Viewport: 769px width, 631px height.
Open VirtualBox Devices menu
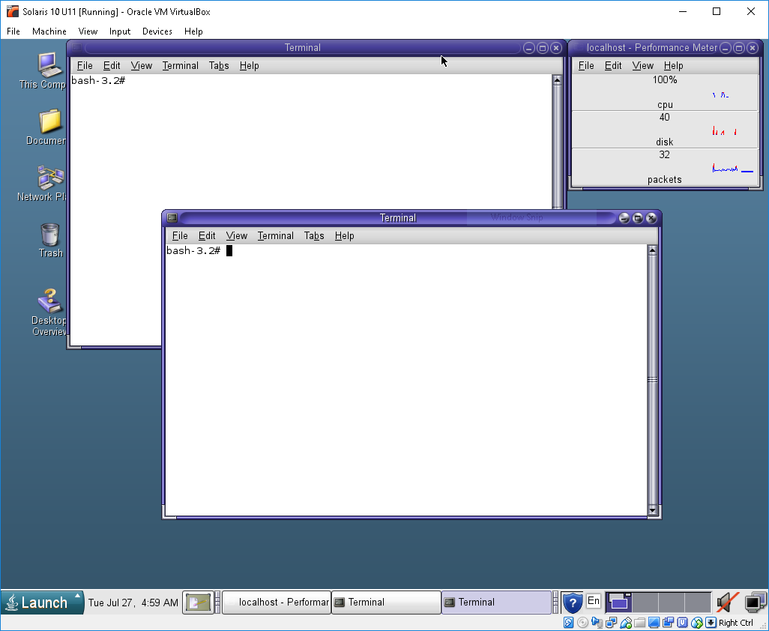pyautogui.click(x=157, y=31)
